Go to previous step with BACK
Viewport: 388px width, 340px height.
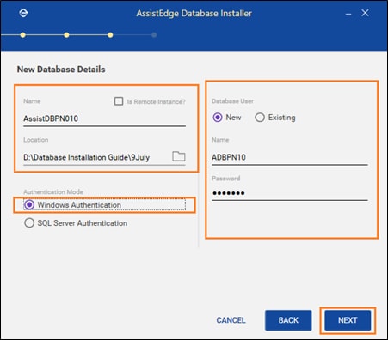(x=288, y=320)
